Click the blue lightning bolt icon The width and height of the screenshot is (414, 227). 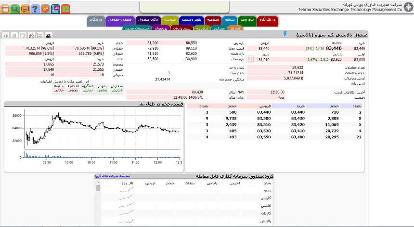pos(285,34)
